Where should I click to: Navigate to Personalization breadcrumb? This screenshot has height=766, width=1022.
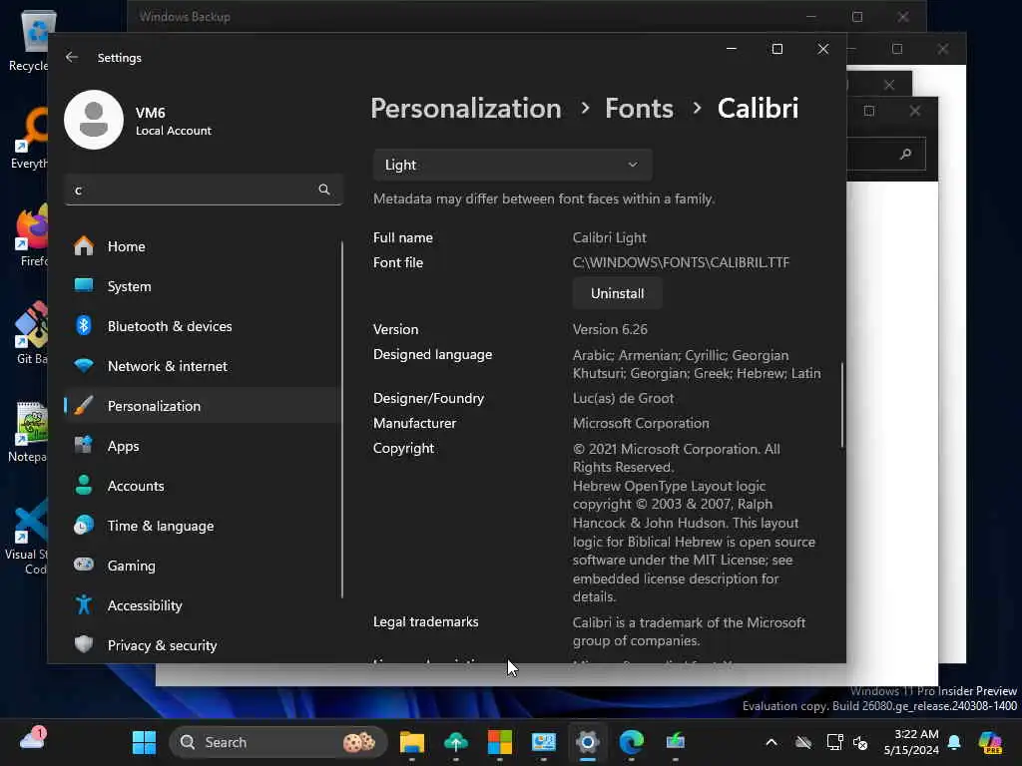coord(466,108)
